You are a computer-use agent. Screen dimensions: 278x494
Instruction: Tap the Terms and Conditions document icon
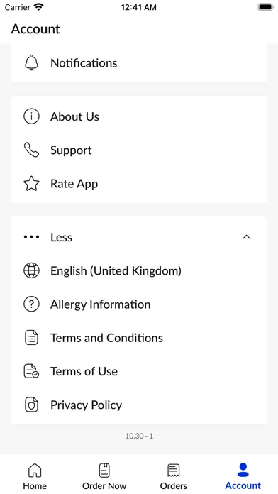[x=31, y=338]
